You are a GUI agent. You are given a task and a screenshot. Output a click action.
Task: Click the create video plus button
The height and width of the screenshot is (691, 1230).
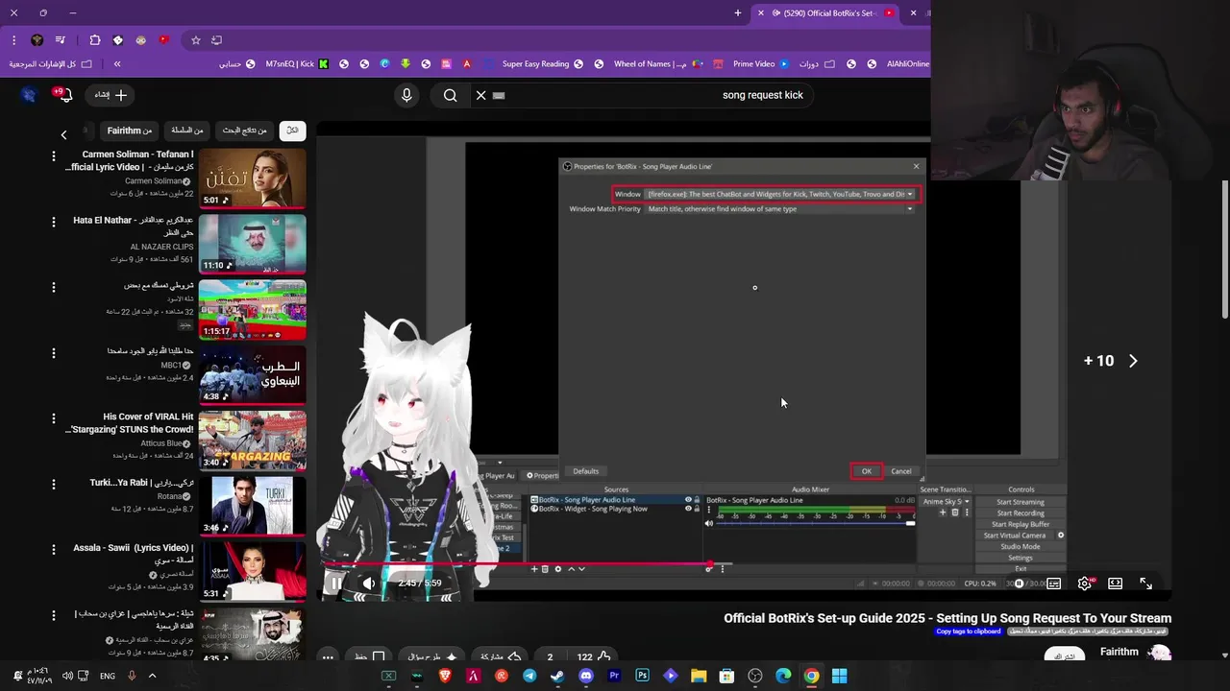pyautogui.click(x=111, y=95)
